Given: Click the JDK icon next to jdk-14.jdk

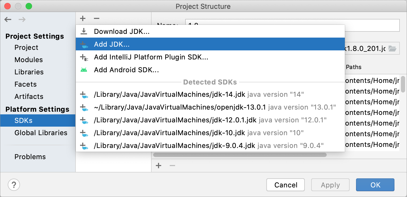Looking at the screenshot, I should 84,95.
